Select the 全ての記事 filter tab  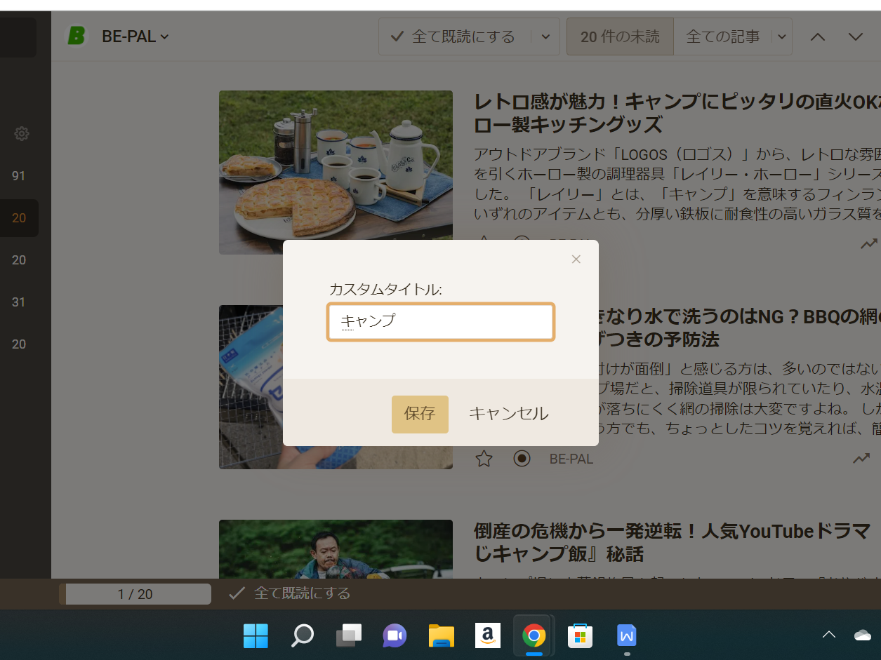click(x=723, y=36)
